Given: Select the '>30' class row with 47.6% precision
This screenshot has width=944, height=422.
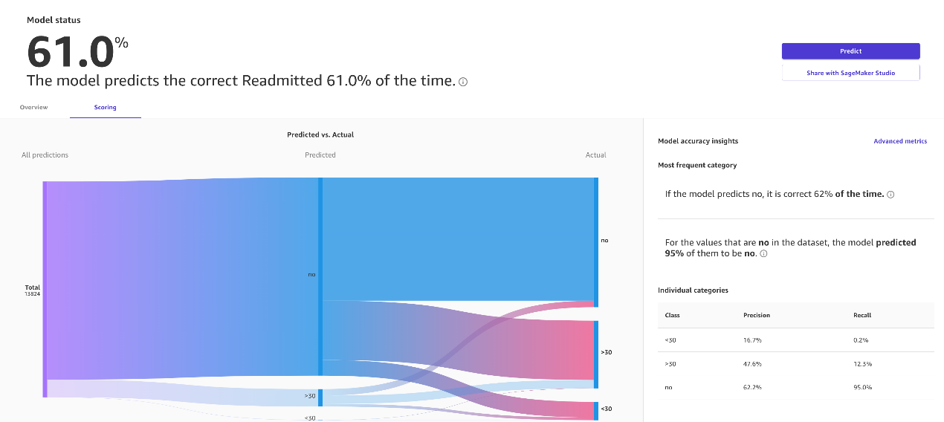Looking at the screenshot, I should point(796,364).
